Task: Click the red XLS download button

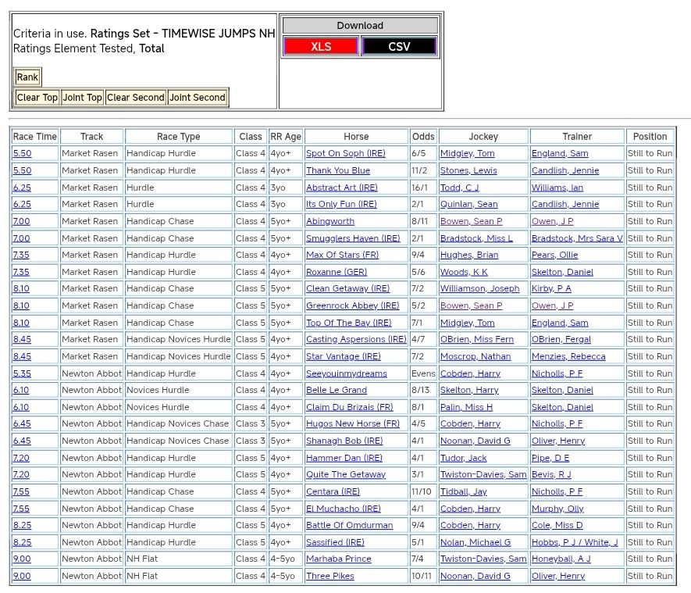Action: coord(321,47)
